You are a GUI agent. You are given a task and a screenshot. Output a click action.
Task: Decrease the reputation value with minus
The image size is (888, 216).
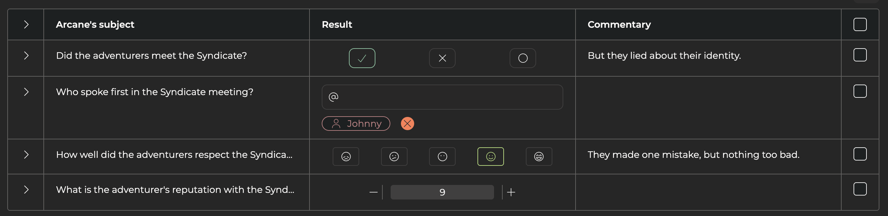373,192
